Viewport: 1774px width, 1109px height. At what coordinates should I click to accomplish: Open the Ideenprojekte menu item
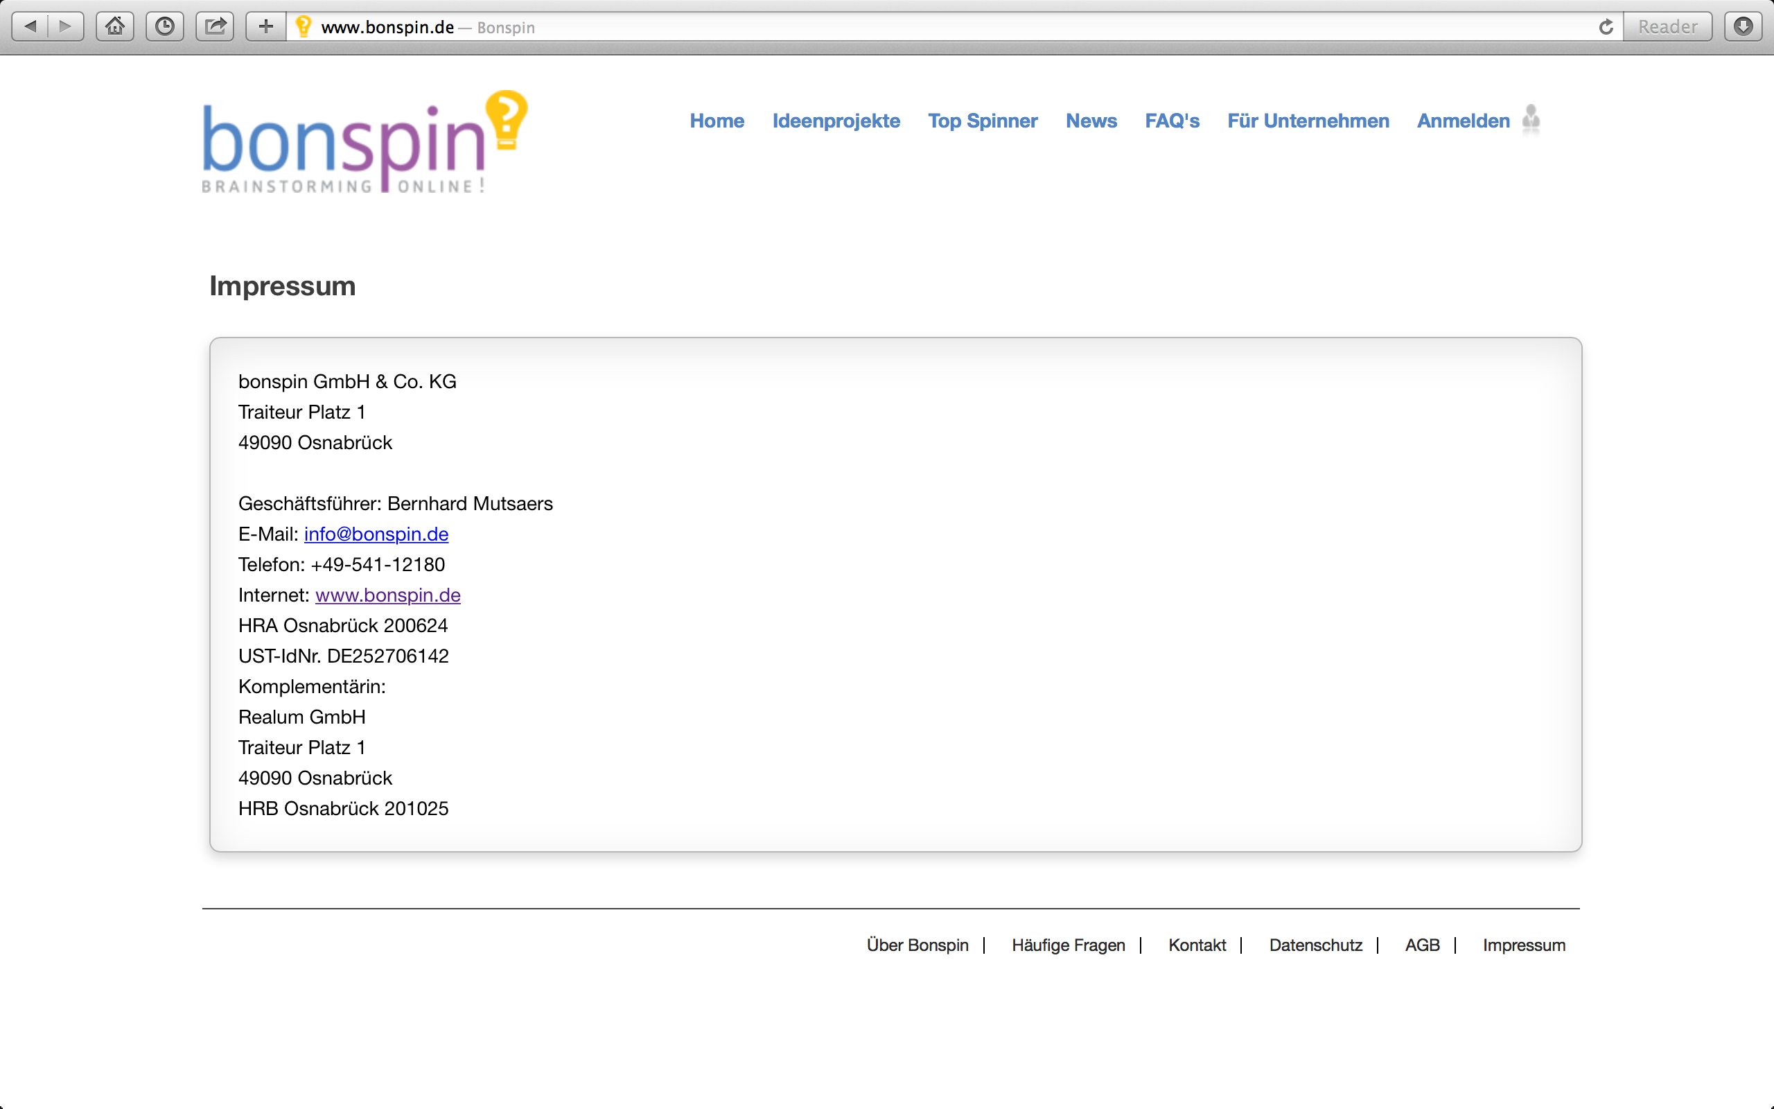click(x=836, y=121)
